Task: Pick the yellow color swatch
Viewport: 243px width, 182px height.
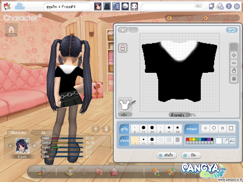Action: (193, 139)
